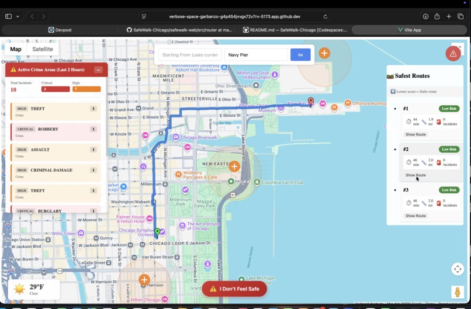Open the Safari downloads icon
The width and height of the screenshot is (471, 309).
[425, 16]
